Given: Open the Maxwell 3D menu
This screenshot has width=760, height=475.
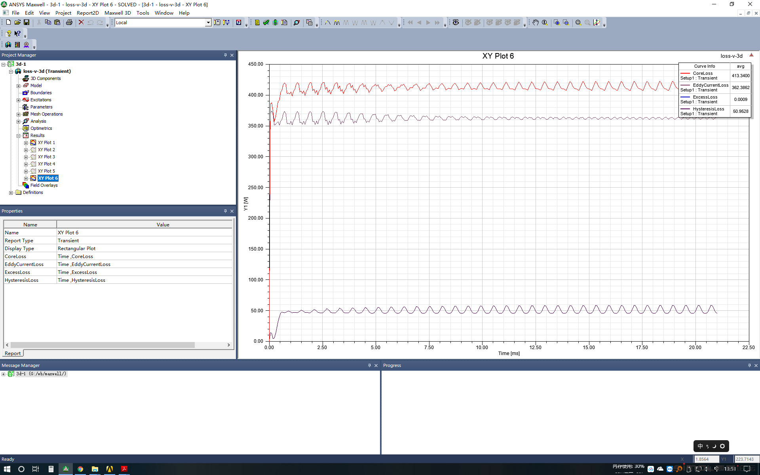Looking at the screenshot, I should coord(118,13).
